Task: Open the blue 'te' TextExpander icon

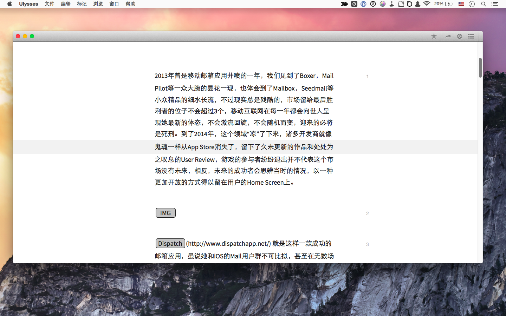Action: [x=364, y=4]
